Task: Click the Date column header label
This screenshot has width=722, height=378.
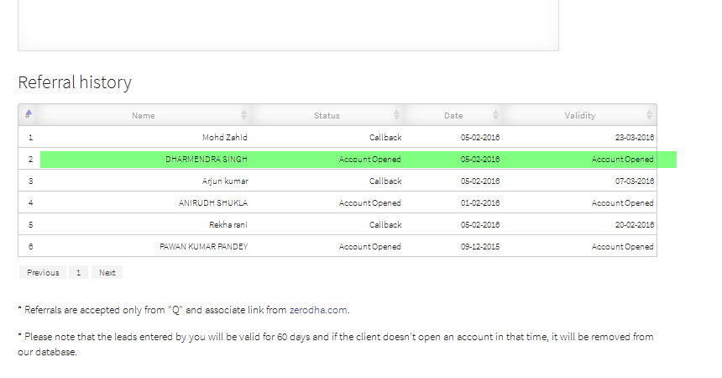Action: click(453, 116)
